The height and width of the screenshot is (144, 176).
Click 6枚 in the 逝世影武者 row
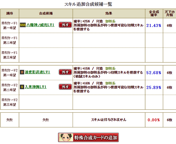(169, 73)
